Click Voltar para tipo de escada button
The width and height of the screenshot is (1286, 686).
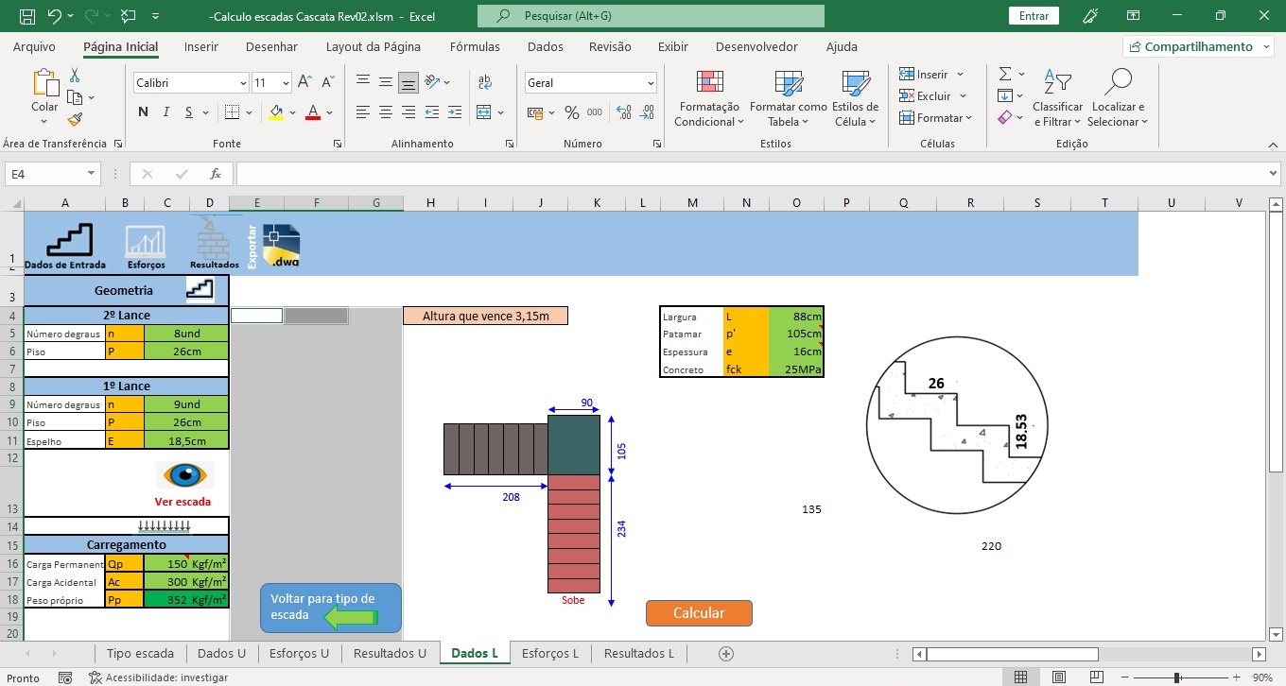click(x=331, y=608)
